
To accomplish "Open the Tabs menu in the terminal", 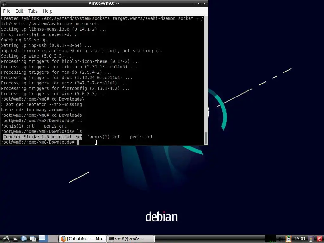I will coord(33,11).
